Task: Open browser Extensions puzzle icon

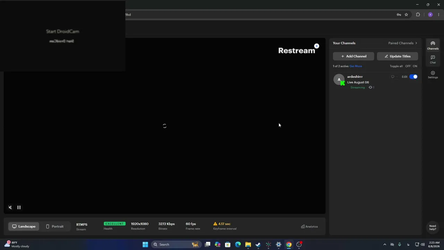Action: [418, 15]
